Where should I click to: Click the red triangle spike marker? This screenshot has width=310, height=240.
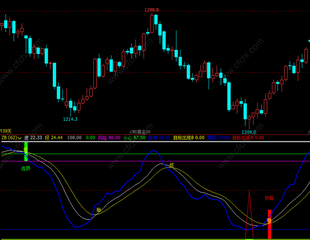[x=249, y=215]
